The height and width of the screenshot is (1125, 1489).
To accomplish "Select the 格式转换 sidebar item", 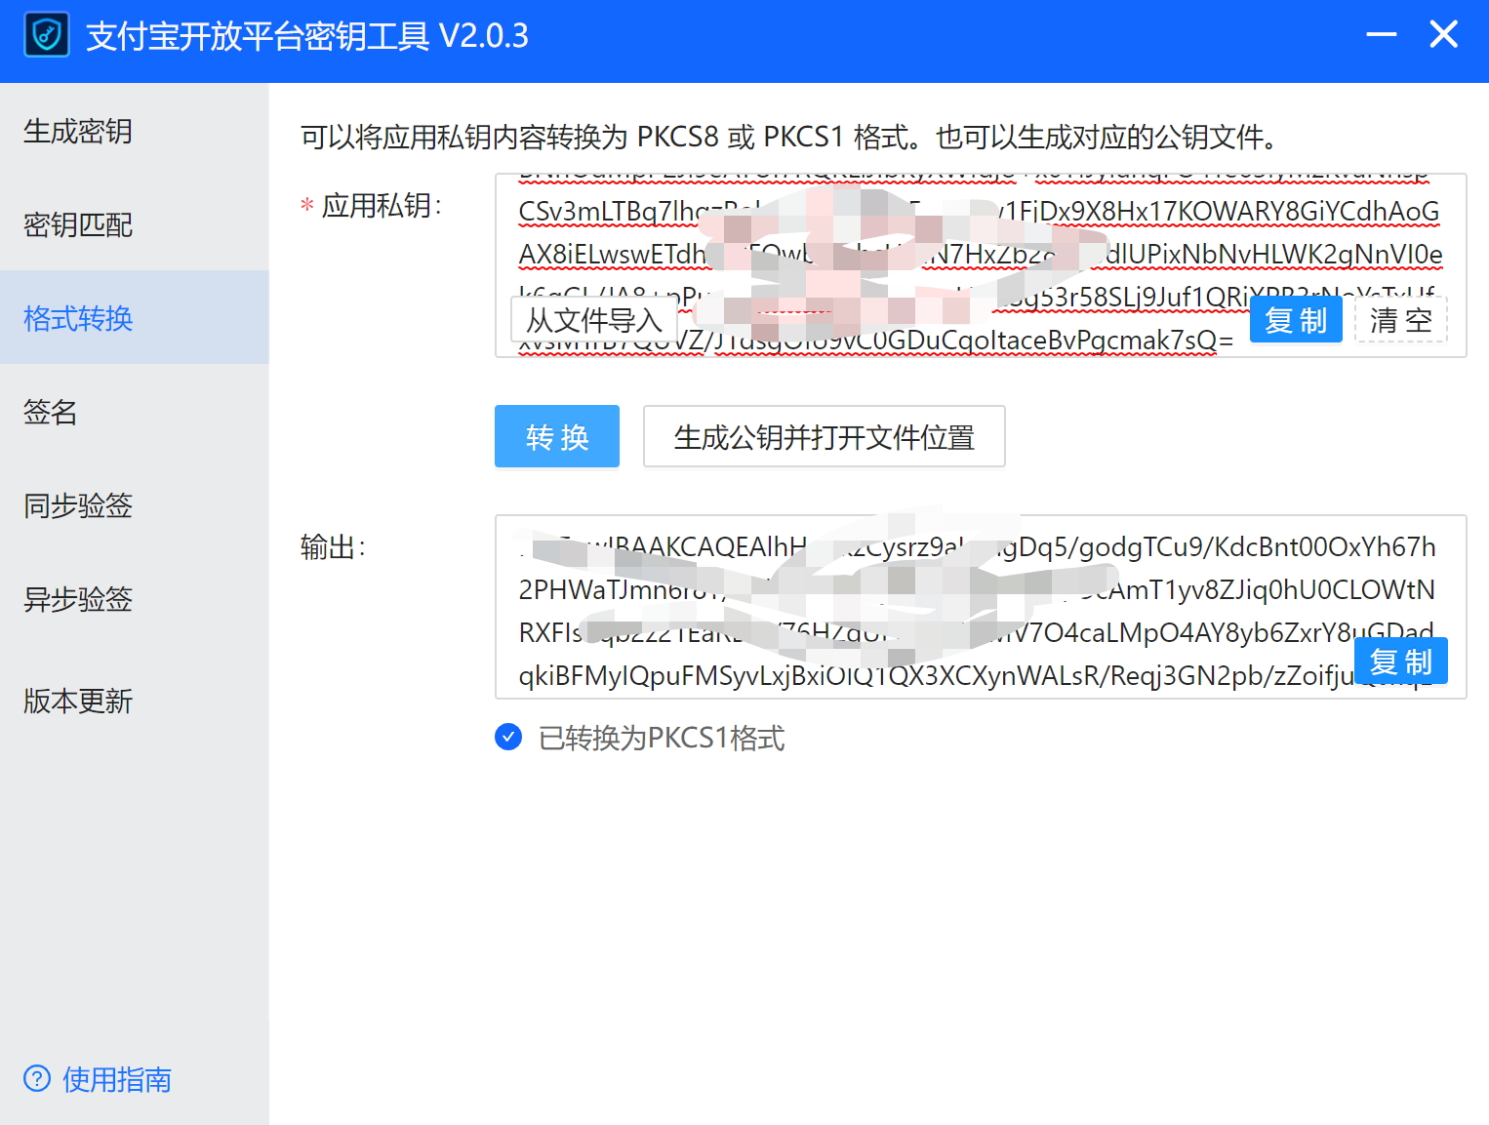I will tap(135, 318).
